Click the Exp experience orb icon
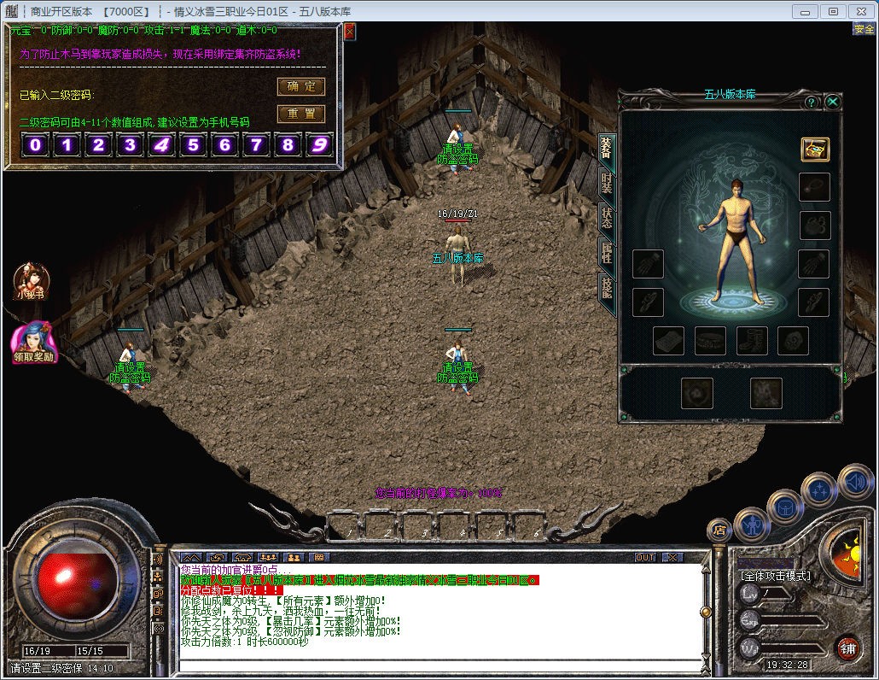The image size is (879, 680). 749,621
